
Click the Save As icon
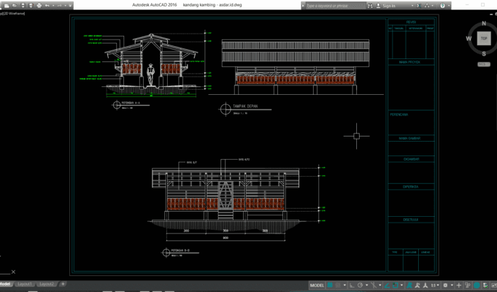pos(31,6)
